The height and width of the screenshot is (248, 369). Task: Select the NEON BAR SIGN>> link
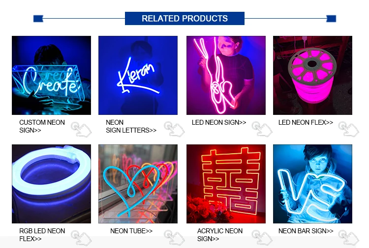click(x=306, y=231)
